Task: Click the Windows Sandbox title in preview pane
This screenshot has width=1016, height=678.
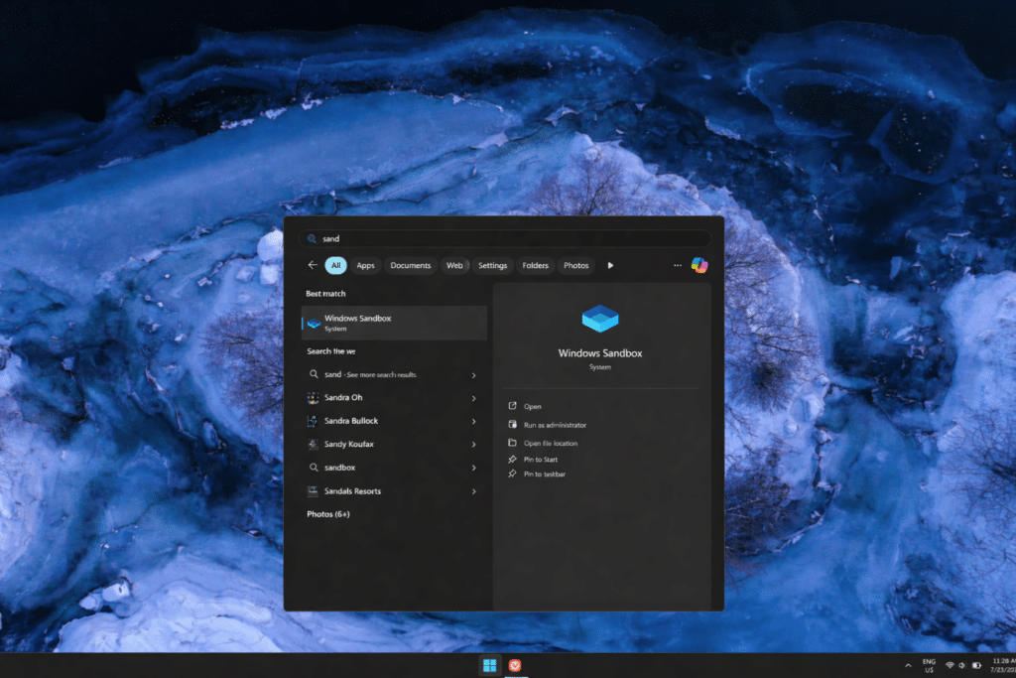Action: (x=600, y=353)
